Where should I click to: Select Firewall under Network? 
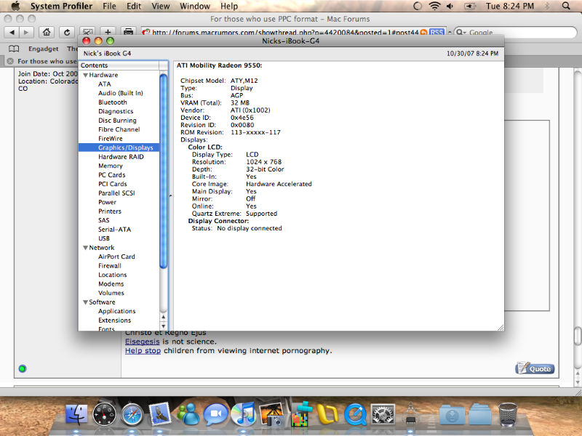pyautogui.click(x=110, y=266)
